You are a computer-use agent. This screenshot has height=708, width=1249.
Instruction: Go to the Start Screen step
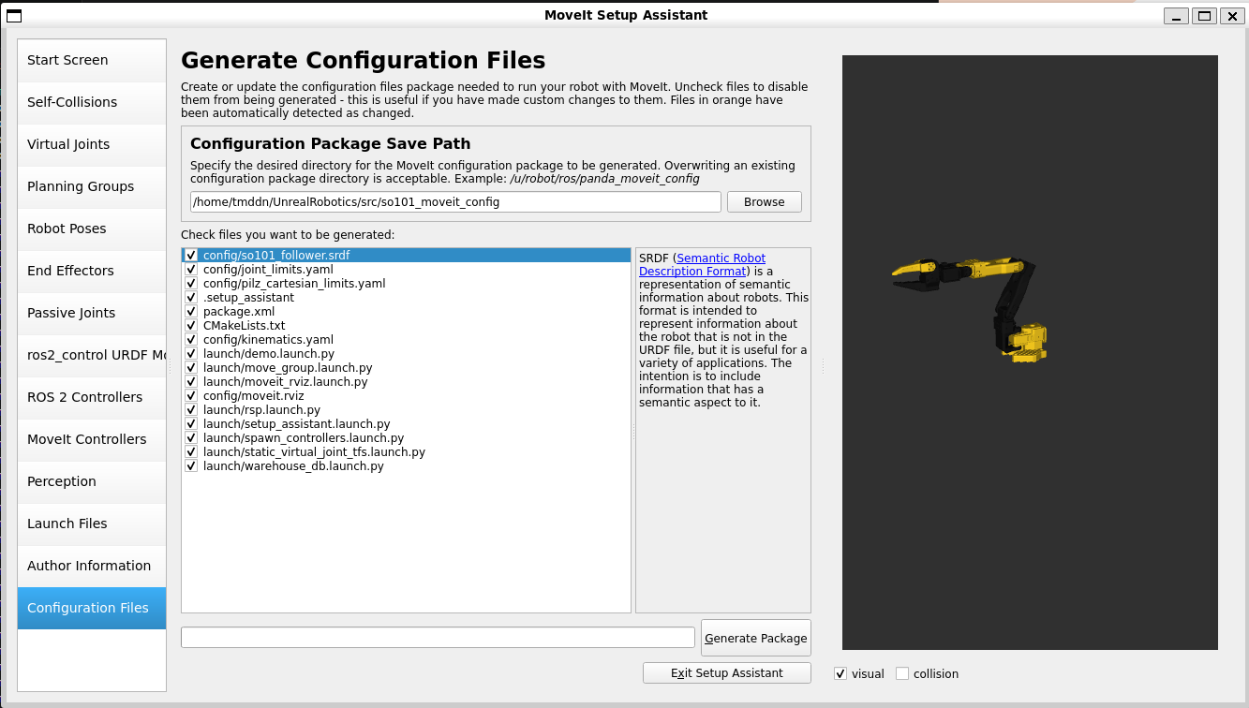click(92, 60)
